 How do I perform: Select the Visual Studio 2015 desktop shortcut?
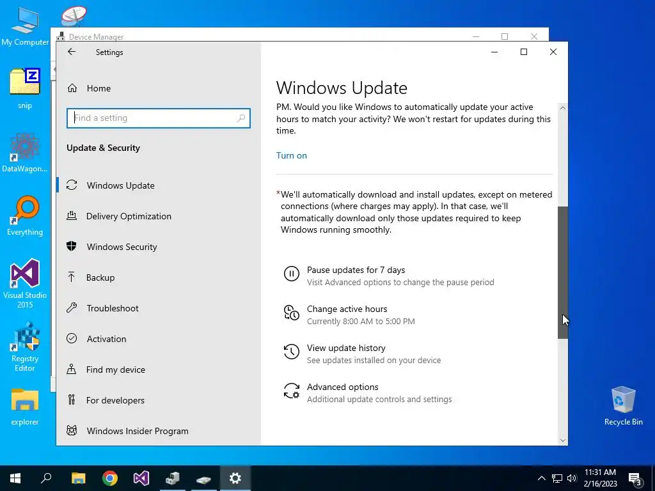(25, 284)
